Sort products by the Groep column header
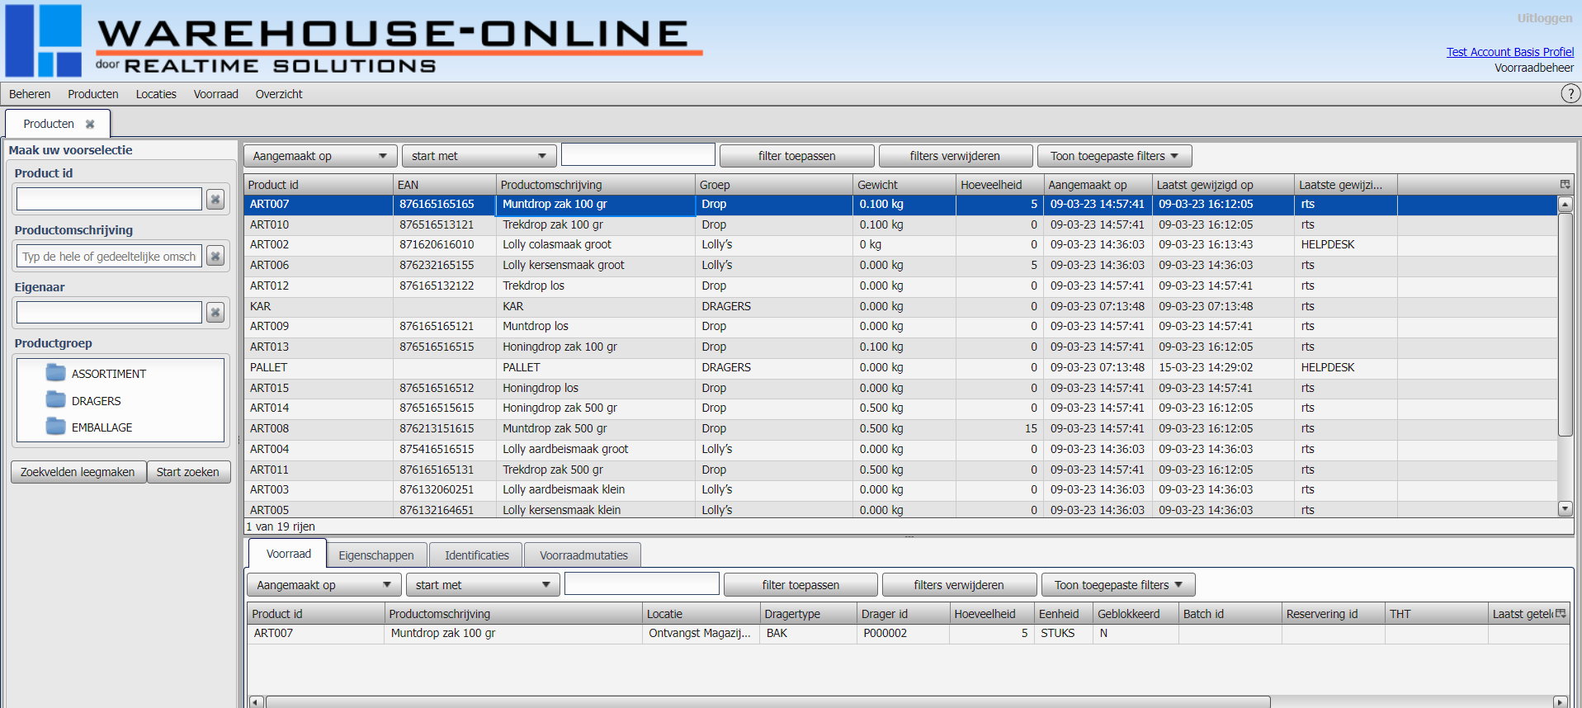The width and height of the screenshot is (1582, 708). pyautogui.click(x=773, y=185)
